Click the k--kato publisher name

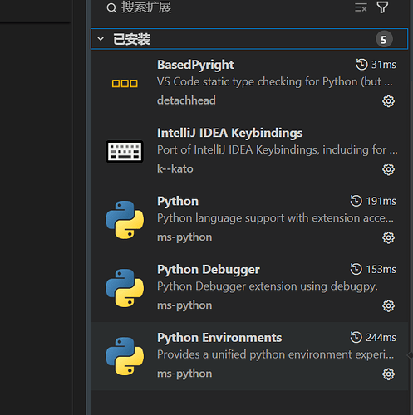175,168
